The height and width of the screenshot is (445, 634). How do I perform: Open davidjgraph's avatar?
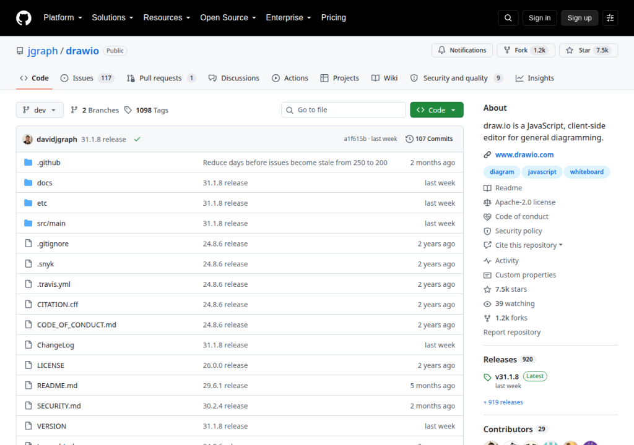[27, 139]
